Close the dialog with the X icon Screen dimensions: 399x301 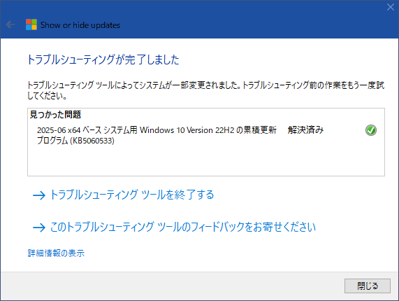[391, 7]
